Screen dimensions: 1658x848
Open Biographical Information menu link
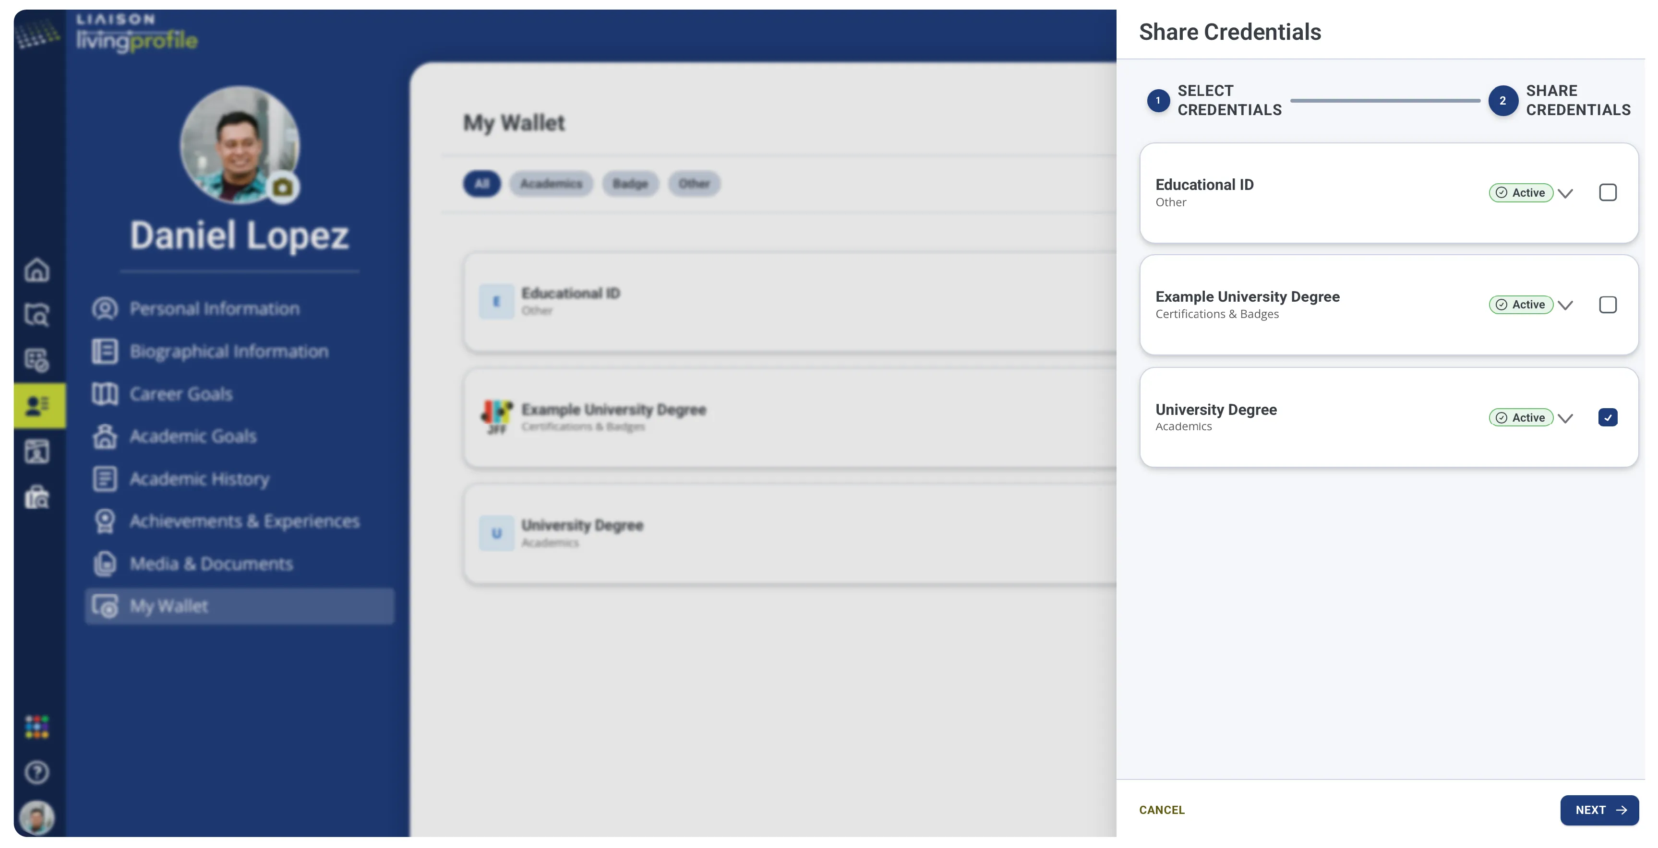pyautogui.click(x=229, y=352)
